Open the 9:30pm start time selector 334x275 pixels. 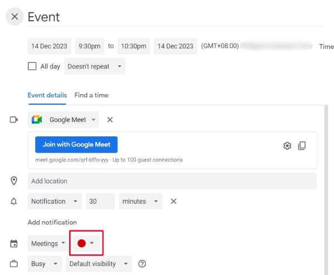coord(90,46)
